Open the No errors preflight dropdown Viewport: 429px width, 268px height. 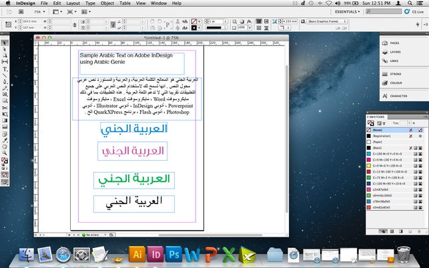tap(105, 235)
